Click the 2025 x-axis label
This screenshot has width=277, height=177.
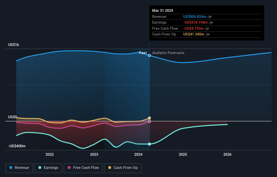[x=183, y=154]
